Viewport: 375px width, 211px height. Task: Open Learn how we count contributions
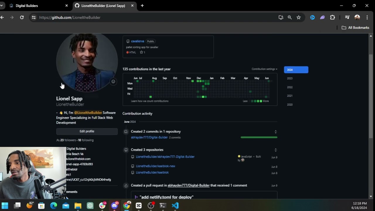click(x=150, y=101)
